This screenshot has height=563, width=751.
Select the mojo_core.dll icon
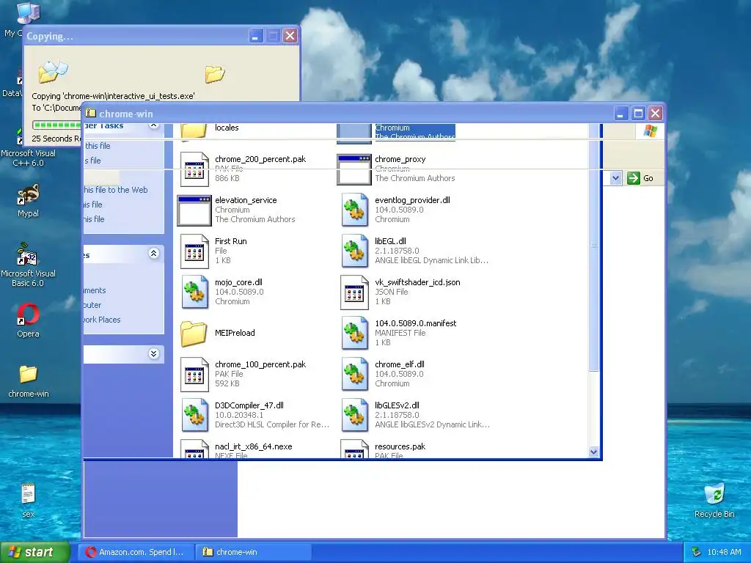coord(194,292)
